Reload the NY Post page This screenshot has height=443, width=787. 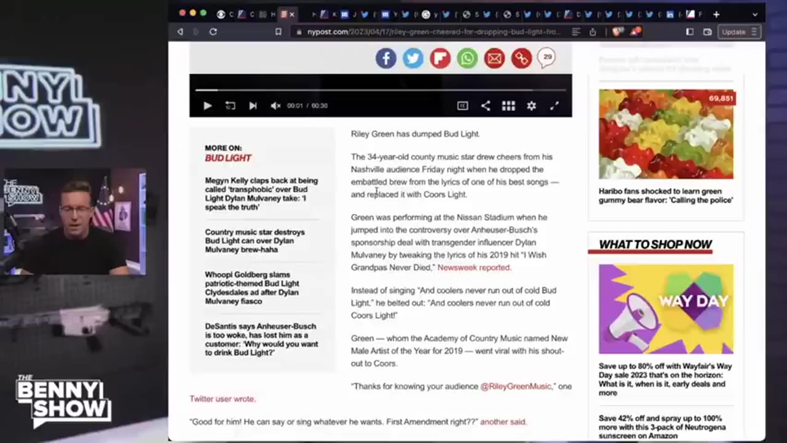click(x=213, y=31)
